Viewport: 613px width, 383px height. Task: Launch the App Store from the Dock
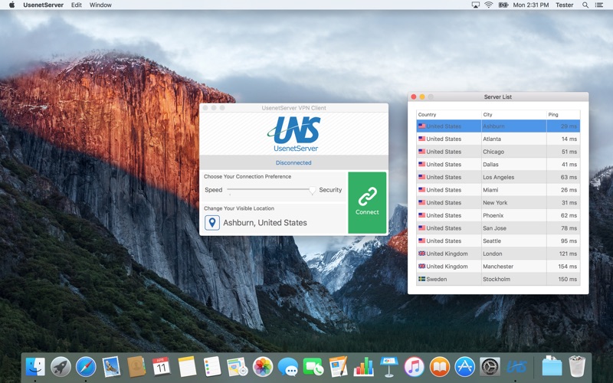coord(464,367)
